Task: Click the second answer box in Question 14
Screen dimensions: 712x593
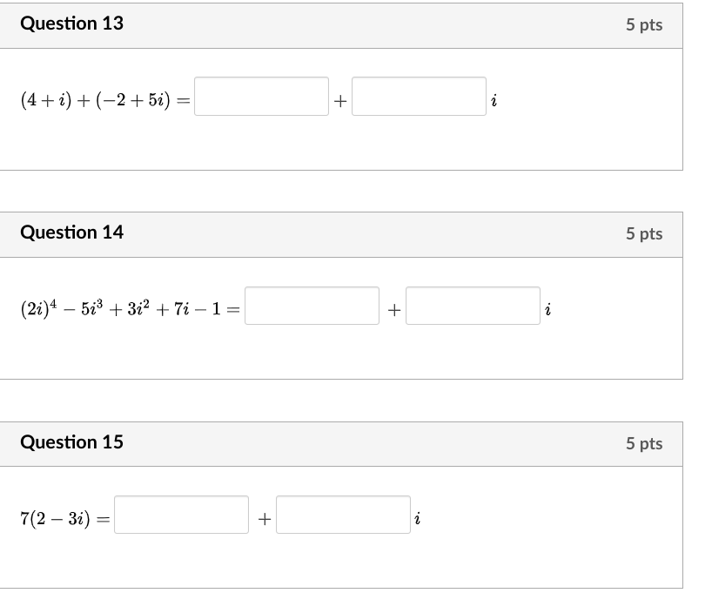Action: click(473, 306)
